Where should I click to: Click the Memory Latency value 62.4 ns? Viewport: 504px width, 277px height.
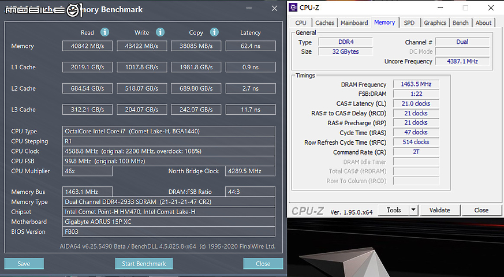[x=251, y=46]
